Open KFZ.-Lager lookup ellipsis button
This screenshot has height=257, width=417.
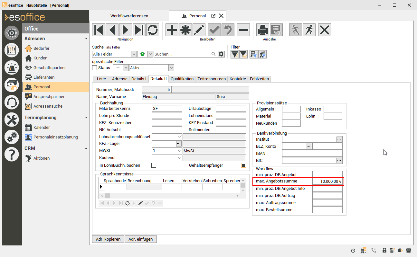tap(179, 144)
